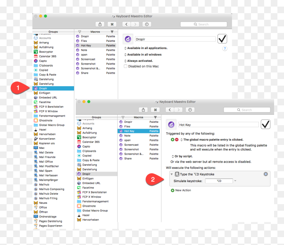This screenshot has width=284, height=245.
Task: Select Global Macro Group in front window
Action: pos(96,210)
